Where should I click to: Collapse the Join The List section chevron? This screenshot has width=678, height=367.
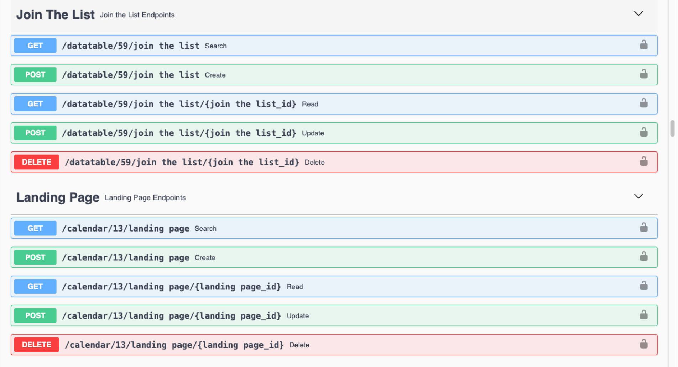point(638,14)
